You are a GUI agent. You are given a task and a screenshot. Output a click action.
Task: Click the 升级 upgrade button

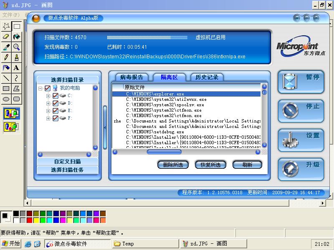point(301,169)
